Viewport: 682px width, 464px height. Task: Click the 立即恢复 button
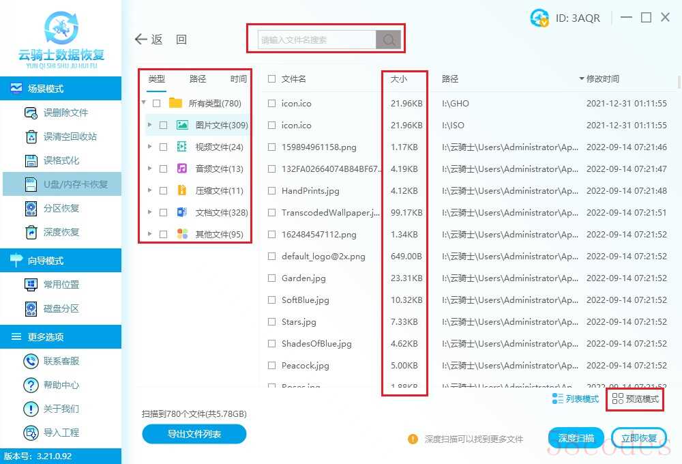click(638, 438)
